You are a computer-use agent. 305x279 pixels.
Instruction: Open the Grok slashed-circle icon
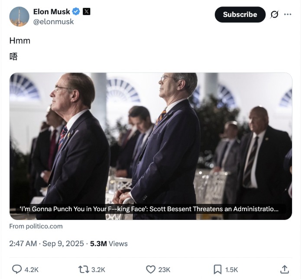[274, 14]
